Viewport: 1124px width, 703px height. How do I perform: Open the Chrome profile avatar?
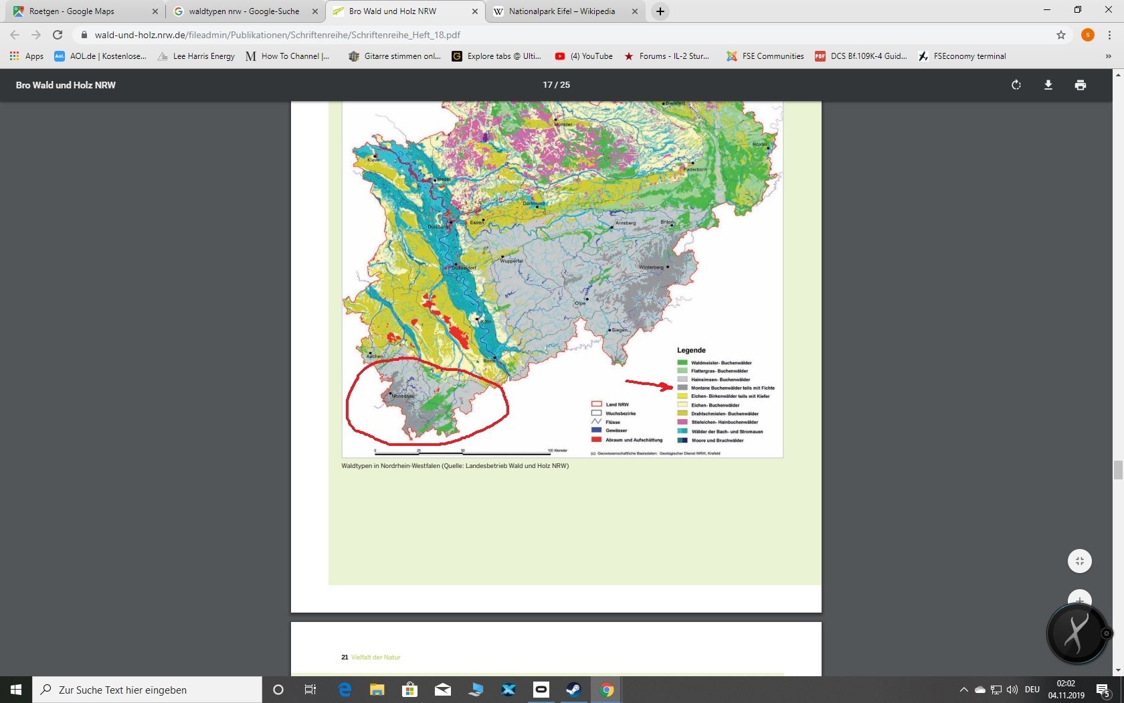(x=1088, y=35)
